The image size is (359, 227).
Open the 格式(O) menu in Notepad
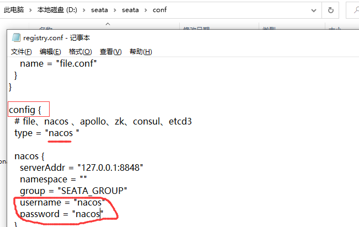point(80,52)
